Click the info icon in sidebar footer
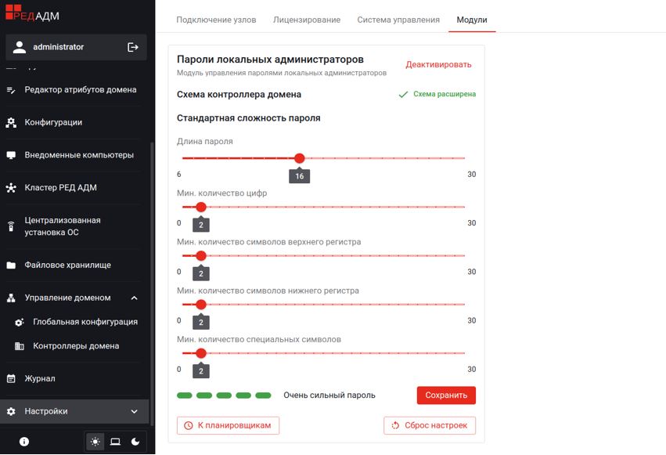This screenshot has height=455, width=666. [x=24, y=442]
